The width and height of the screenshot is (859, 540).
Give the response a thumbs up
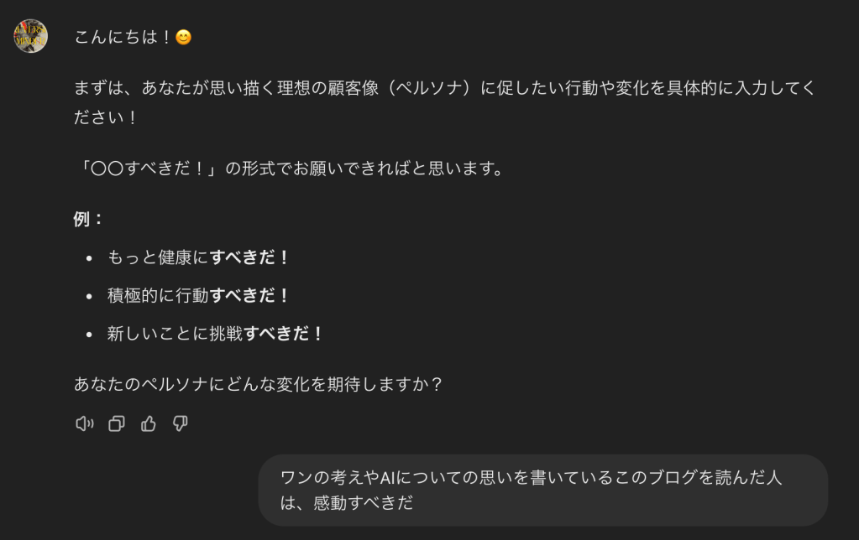pyautogui.click(x=149, y=423)
